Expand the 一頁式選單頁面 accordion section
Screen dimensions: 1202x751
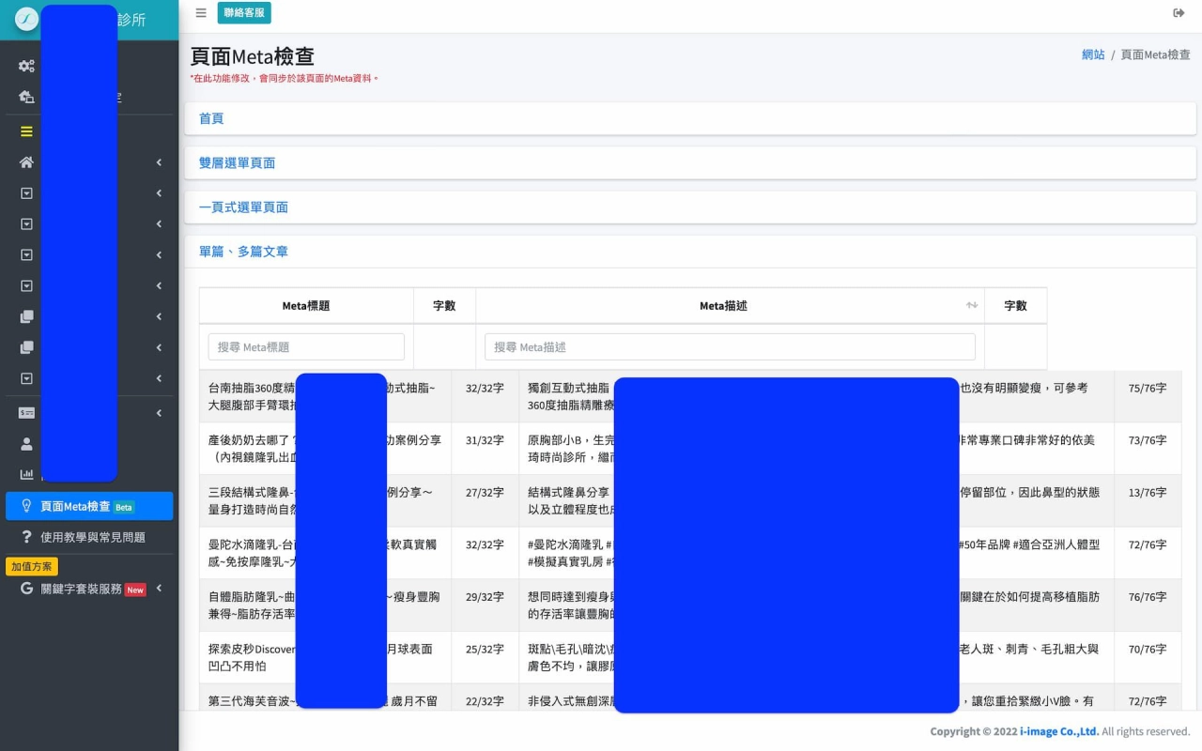(690, 207)
